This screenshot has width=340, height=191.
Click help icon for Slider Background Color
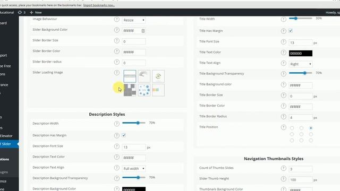(117, 30)
